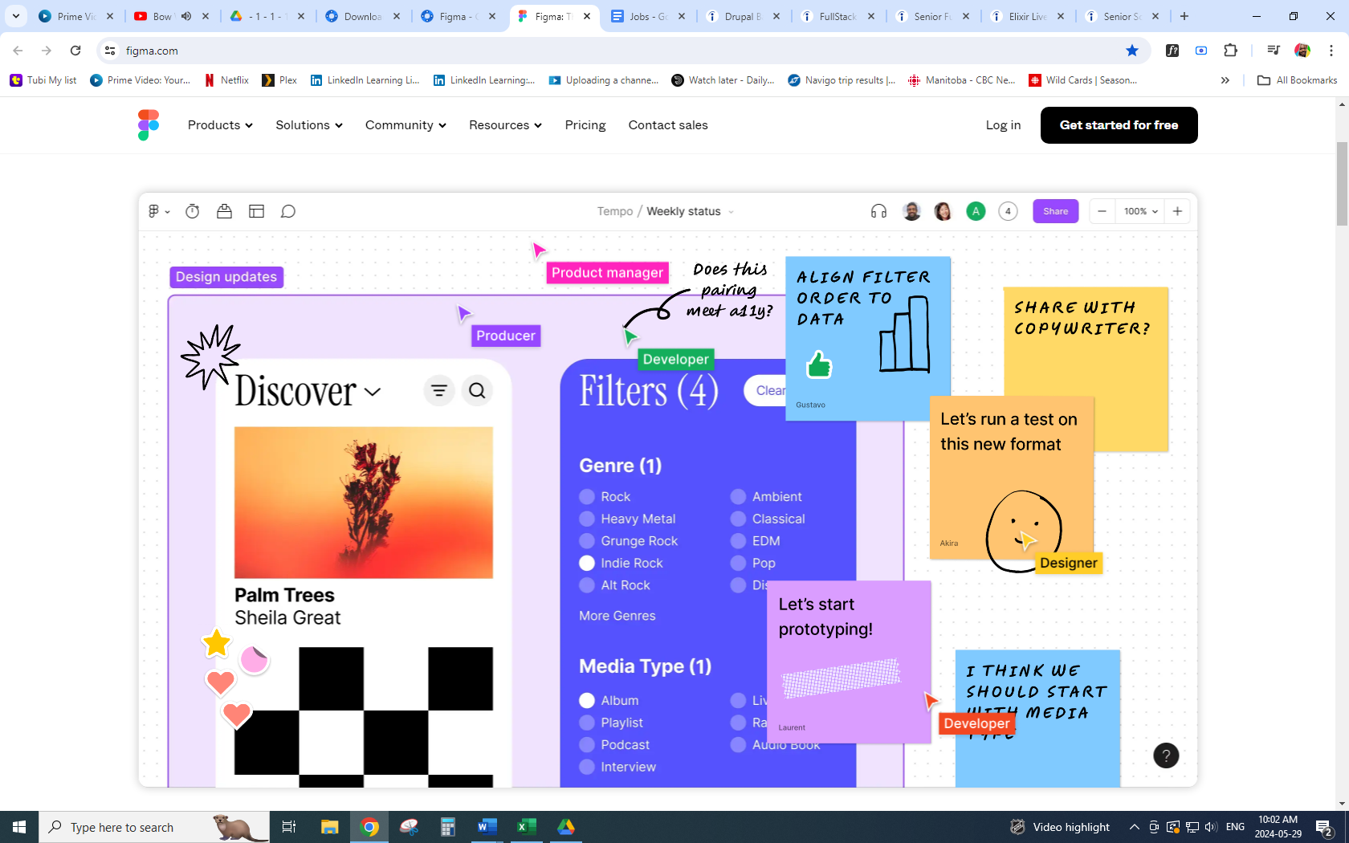Click the filter icon beside Discover

pos(439,391)
